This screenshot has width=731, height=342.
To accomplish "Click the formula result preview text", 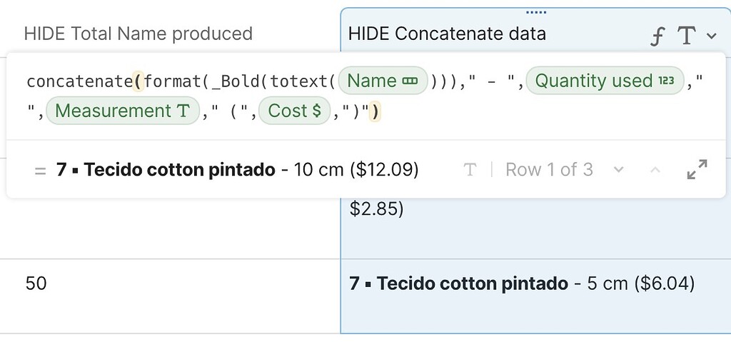I will [x=237, y=169].
